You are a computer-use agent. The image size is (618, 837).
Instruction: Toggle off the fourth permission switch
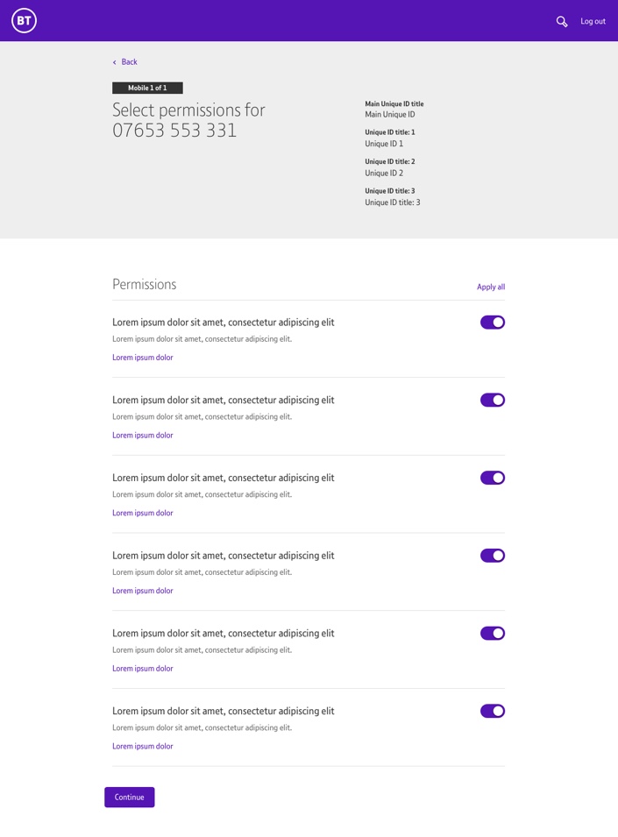tap(493, 556)
